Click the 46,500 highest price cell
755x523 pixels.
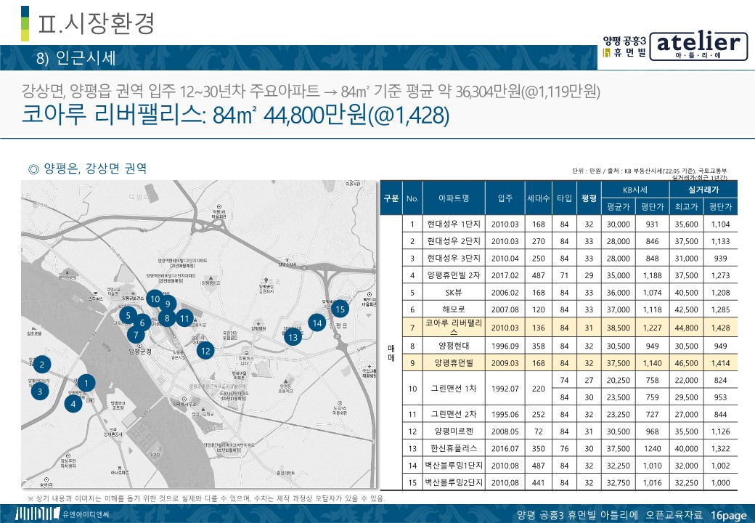point(686,363)
